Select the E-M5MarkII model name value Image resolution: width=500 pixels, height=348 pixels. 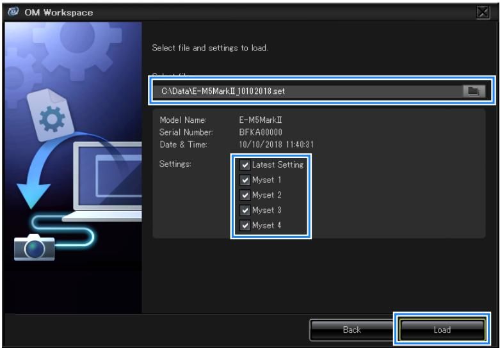[261, 120]
